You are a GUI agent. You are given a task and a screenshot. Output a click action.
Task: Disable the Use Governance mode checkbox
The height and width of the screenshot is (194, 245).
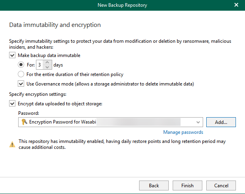tap(21, 84)
